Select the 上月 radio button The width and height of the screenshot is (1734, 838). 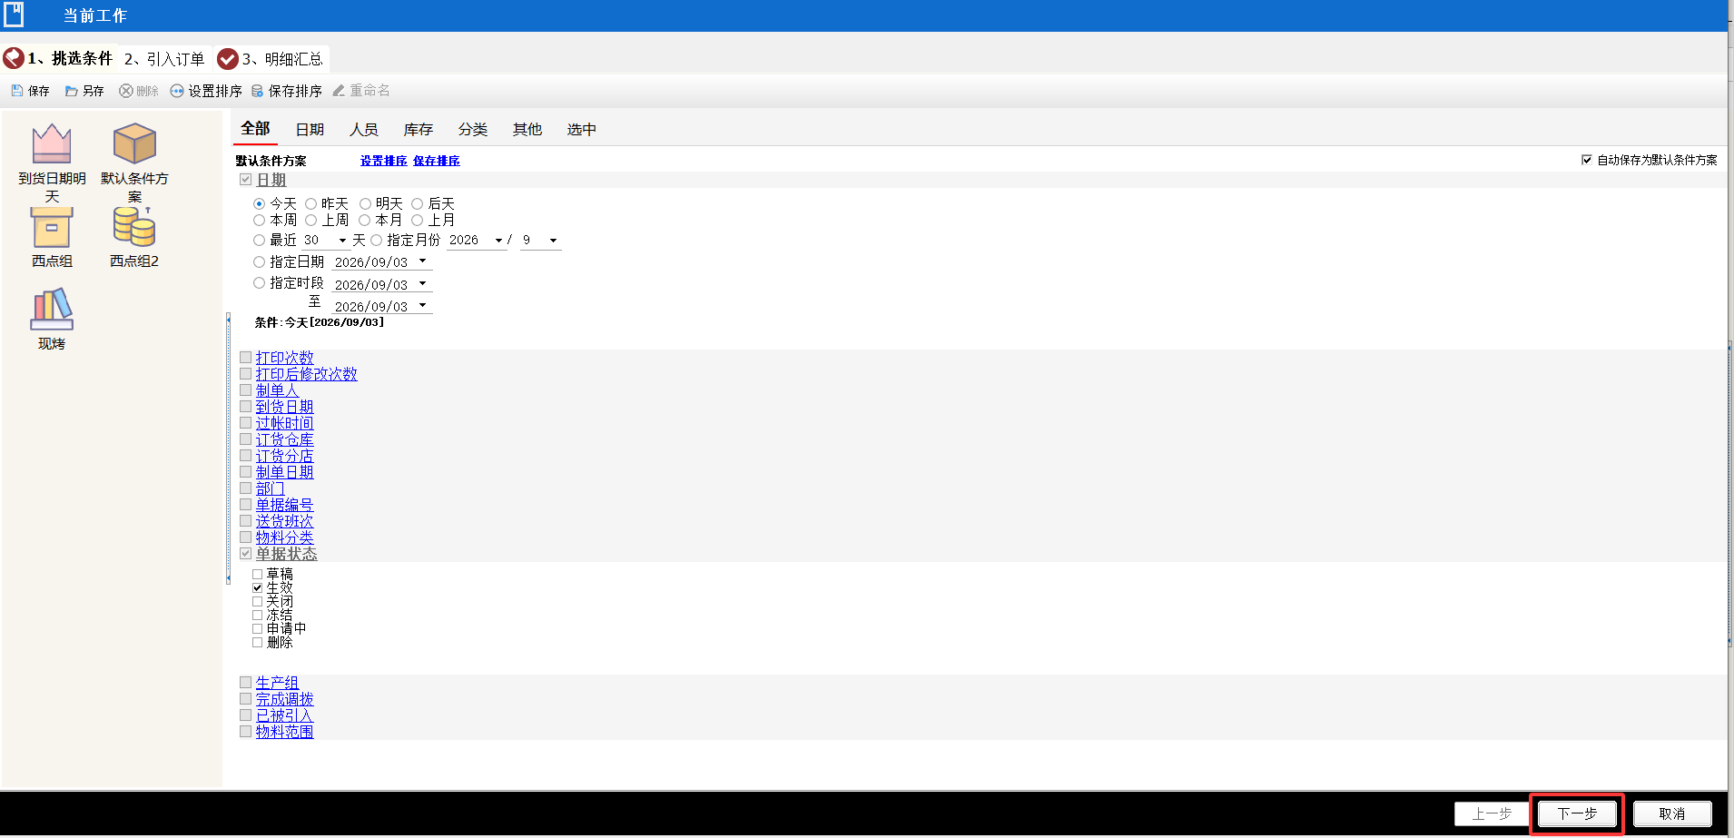[x=417, y=220]
